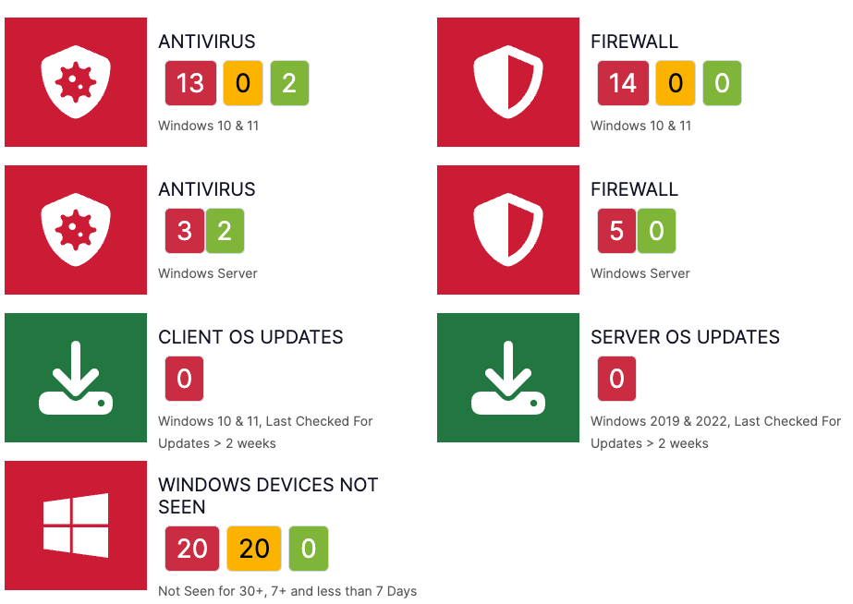853x604 pixels.
Task: Select red 3 badge for Antivirus Windows Server
Action: (x=184, y=231)
